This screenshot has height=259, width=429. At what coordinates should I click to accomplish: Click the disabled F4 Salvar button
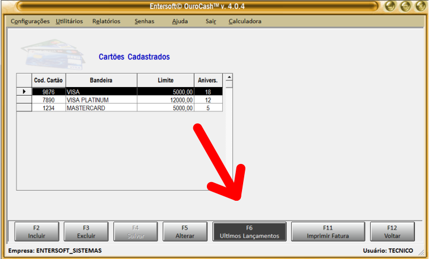point(135,232)
